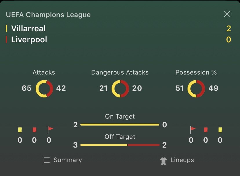The image size is (240, 176).
Task: Click the On Target progress bar
Action: tap(120, 125)
